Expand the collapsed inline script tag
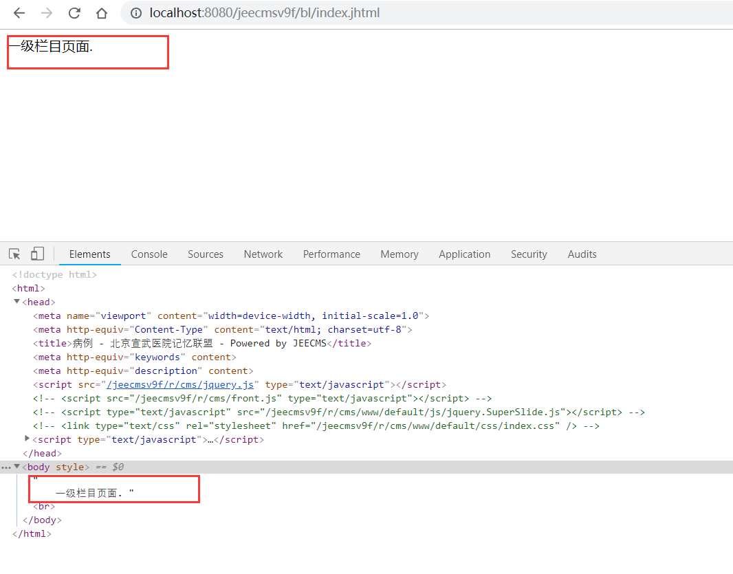Viewport: 733px width, 574px height. pos(28,439)
